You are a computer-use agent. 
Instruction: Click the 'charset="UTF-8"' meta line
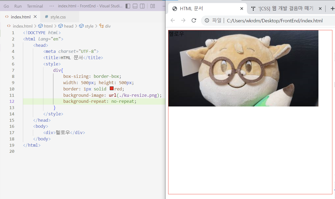(71, 51)
